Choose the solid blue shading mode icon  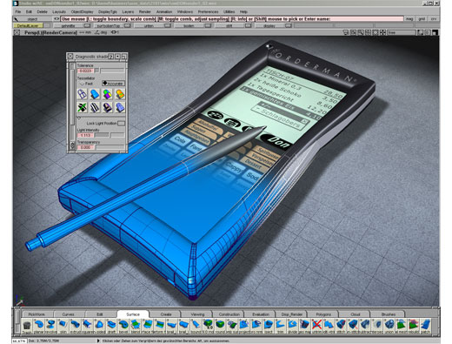coord(95,93)
